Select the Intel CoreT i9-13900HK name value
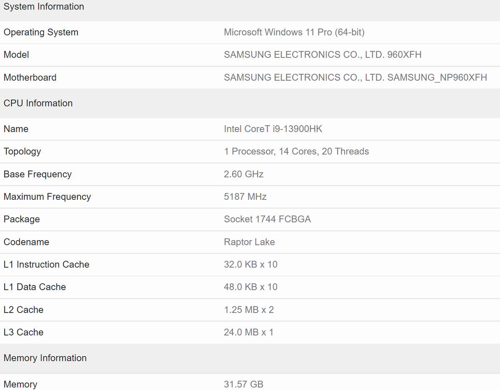The width and height of the screenshot is (500, 390). [x=273, y=129]
